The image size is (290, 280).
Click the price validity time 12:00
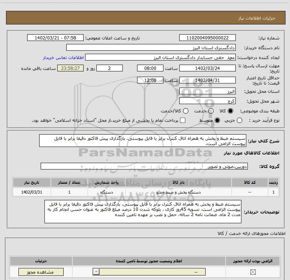pyautogui.click(x=150, y=80)
